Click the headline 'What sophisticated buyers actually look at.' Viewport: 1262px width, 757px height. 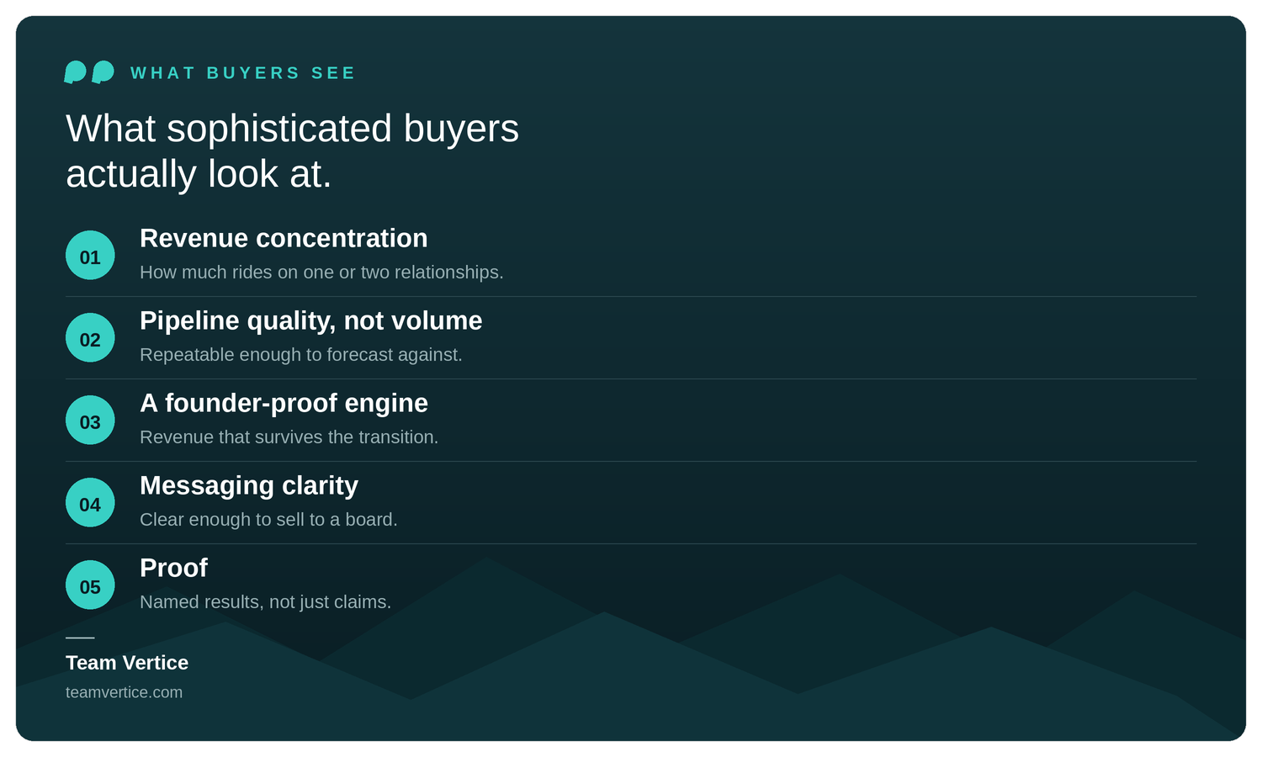(292, 151)
